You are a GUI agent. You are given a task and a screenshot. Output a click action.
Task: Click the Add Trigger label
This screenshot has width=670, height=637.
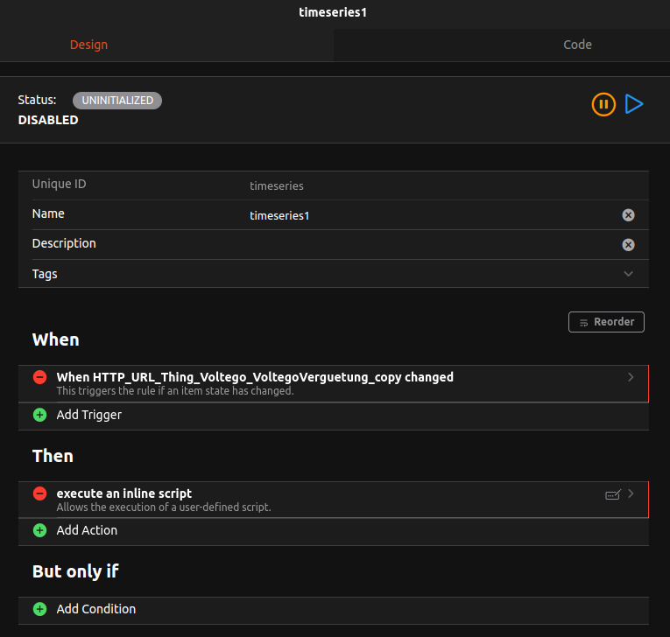point(88,415)
